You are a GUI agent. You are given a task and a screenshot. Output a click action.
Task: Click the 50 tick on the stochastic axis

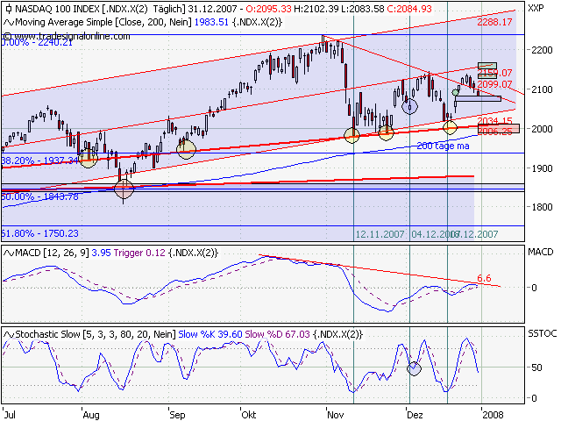pyautogui.click(x=536, y=367)
